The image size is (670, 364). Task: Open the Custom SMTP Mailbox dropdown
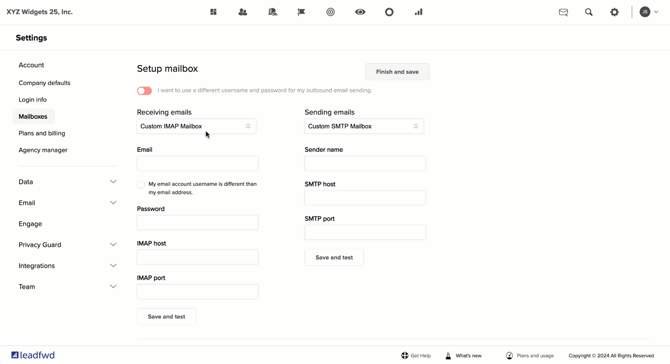pos(364,126)
